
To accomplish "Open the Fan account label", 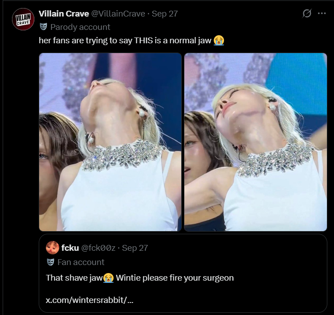I will (81, 262).
